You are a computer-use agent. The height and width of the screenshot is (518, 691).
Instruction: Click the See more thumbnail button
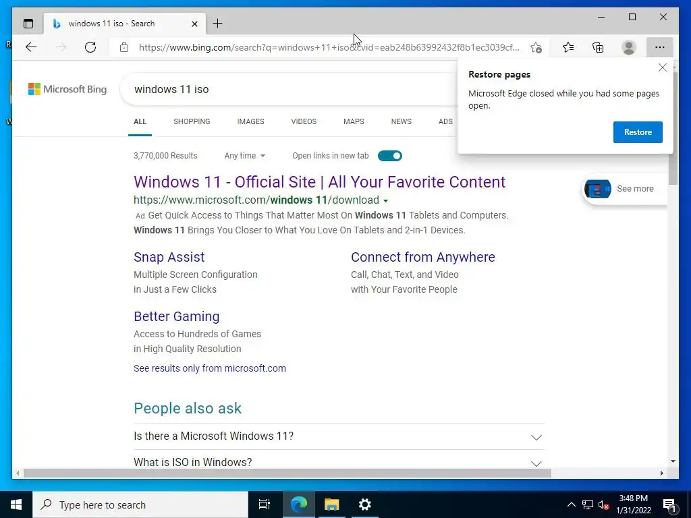coord(625,189)
